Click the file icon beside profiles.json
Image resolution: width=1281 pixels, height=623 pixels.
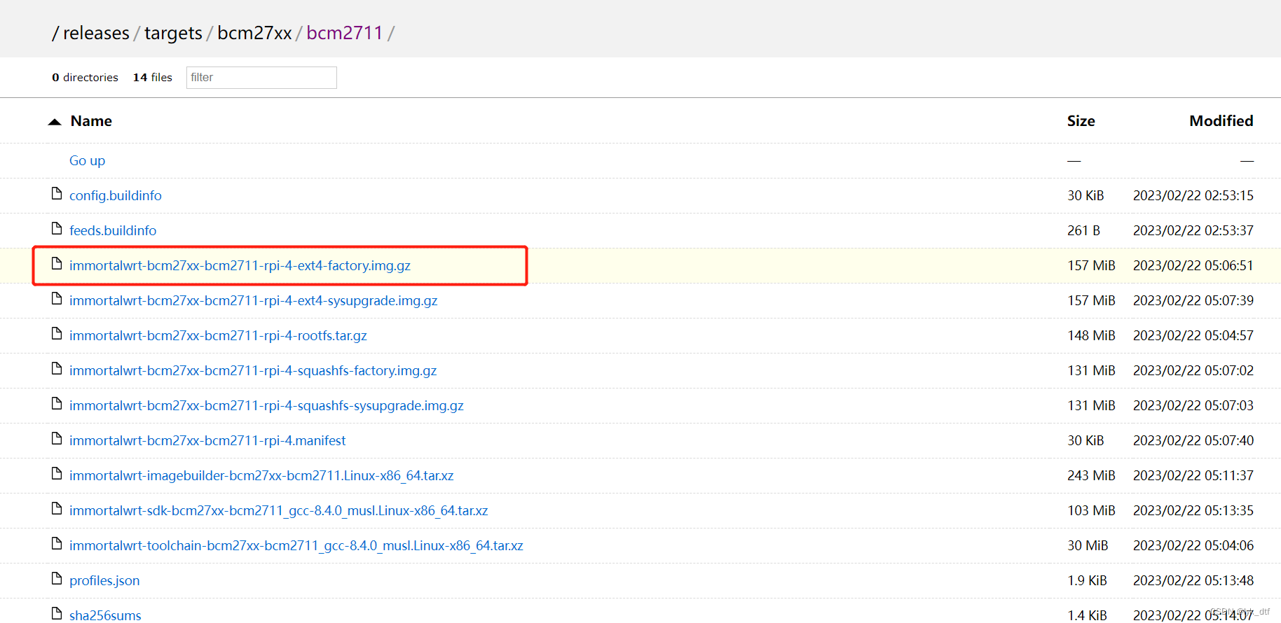coord(57,578)
